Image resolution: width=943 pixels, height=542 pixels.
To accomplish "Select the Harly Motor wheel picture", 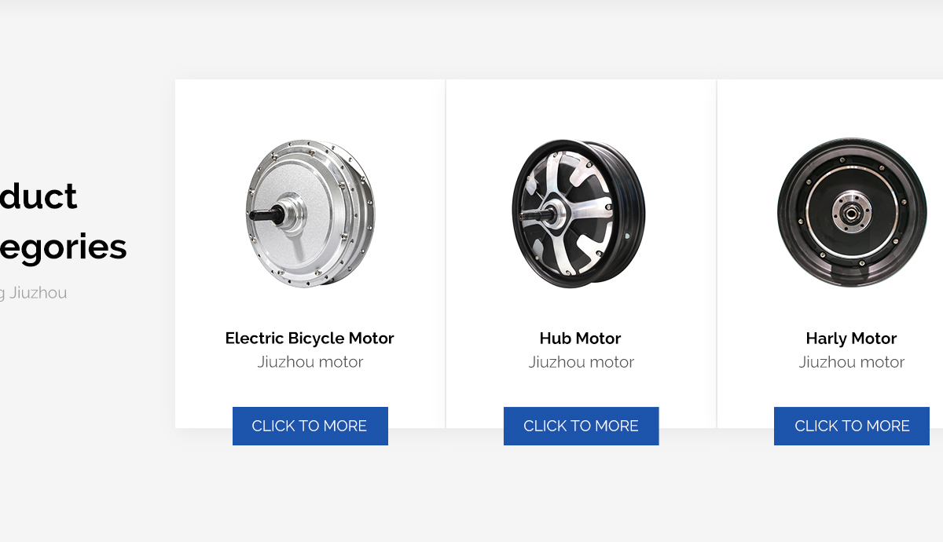I will (852, 213).
